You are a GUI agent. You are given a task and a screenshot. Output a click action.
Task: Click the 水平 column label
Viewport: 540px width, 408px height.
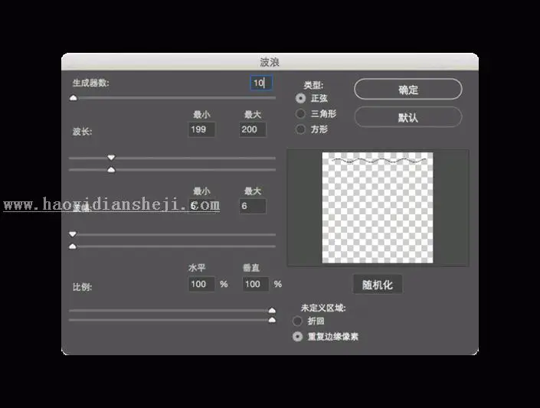point(197,267)
